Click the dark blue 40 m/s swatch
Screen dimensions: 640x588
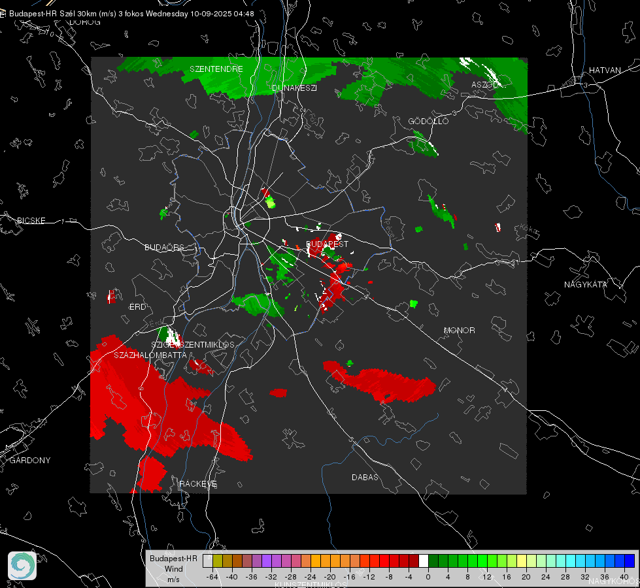(x=630, y=561)
